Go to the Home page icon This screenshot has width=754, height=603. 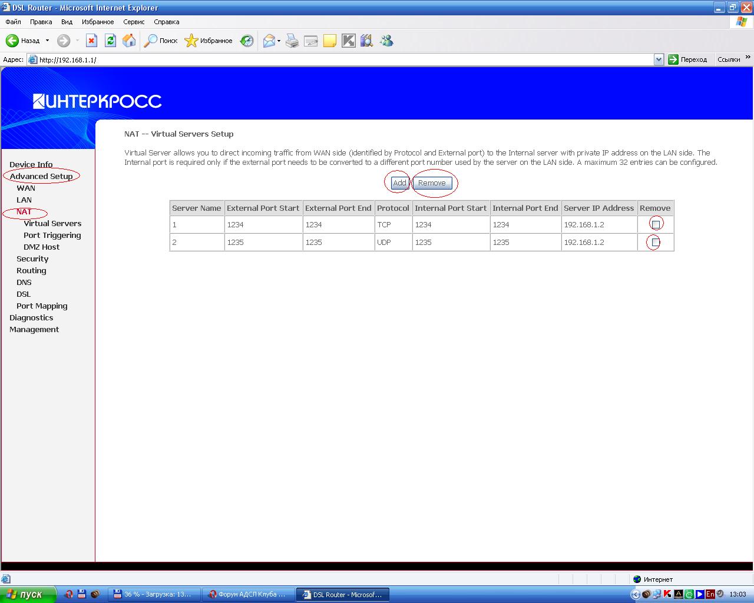coord(129,41)
